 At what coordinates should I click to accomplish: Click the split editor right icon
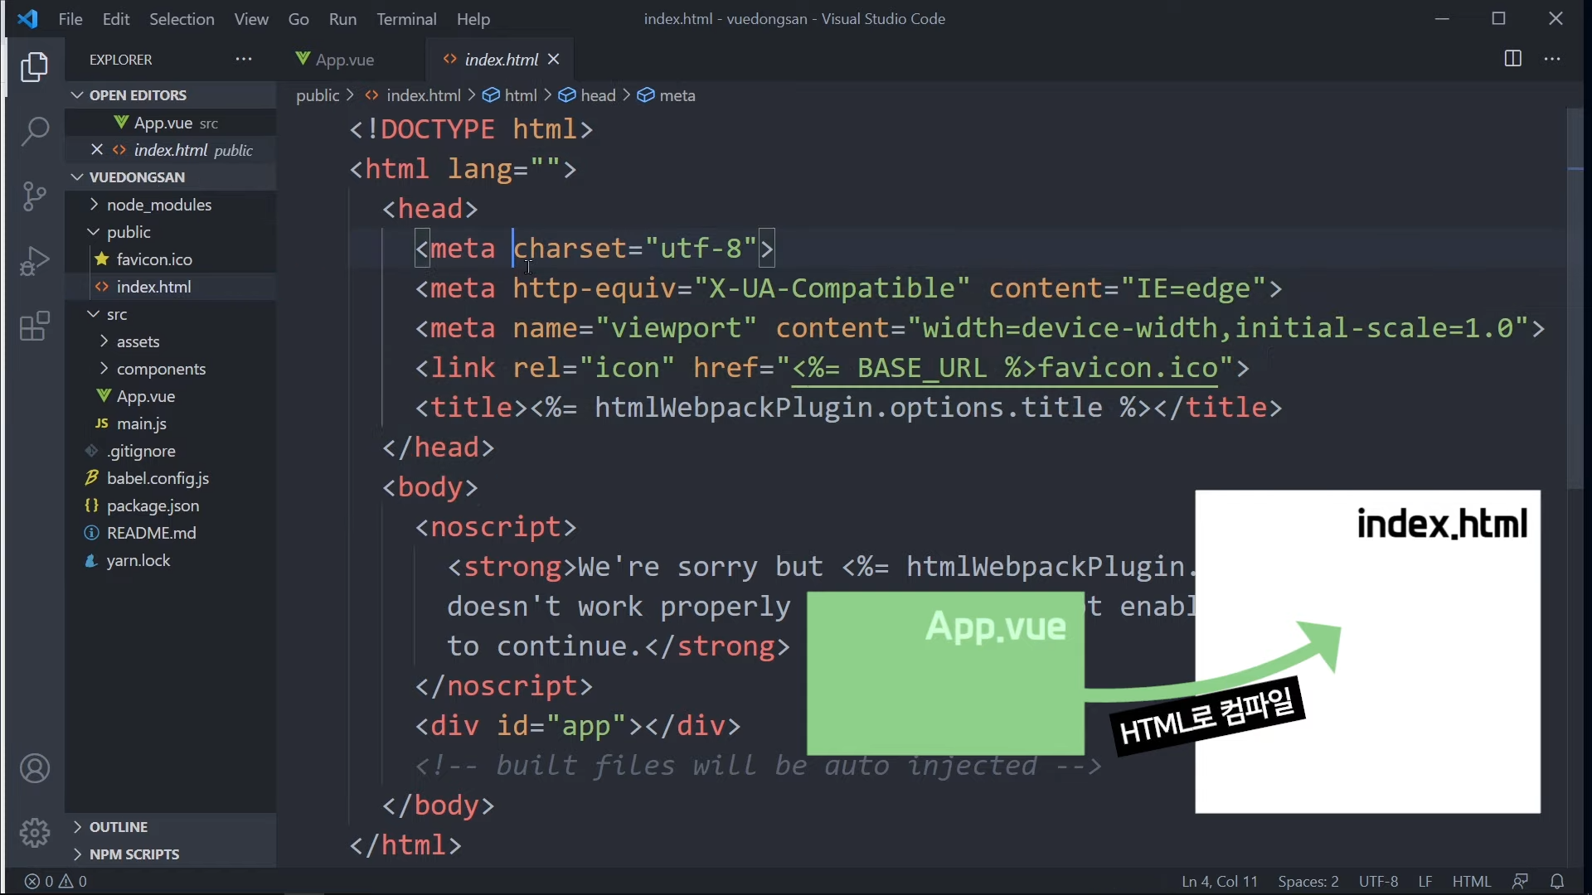pos(1512,59)
